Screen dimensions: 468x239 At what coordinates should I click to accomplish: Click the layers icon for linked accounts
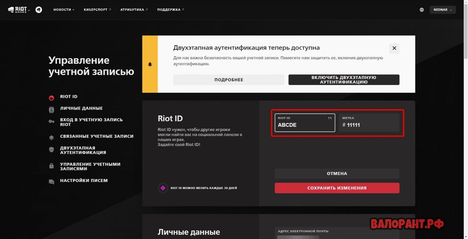point(51,137)
